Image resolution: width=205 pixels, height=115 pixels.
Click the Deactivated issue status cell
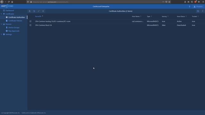[181, 25]
